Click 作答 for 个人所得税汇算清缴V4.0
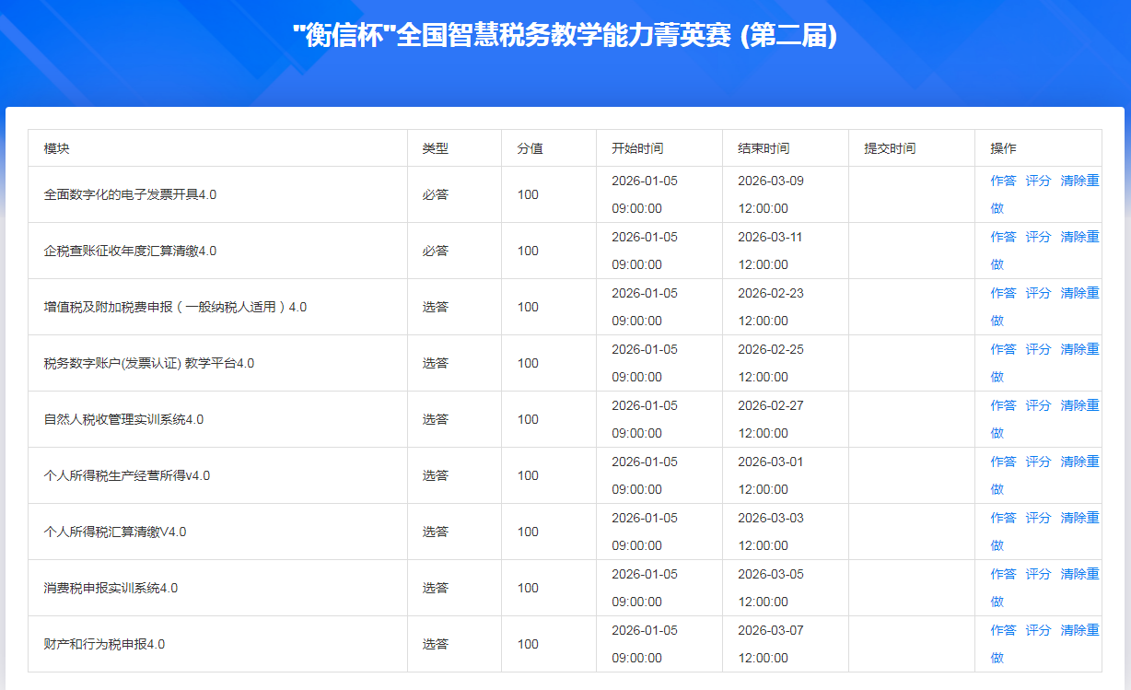Image resolution: width=1131 pixels, height=690 pixels. [1003, 518]
